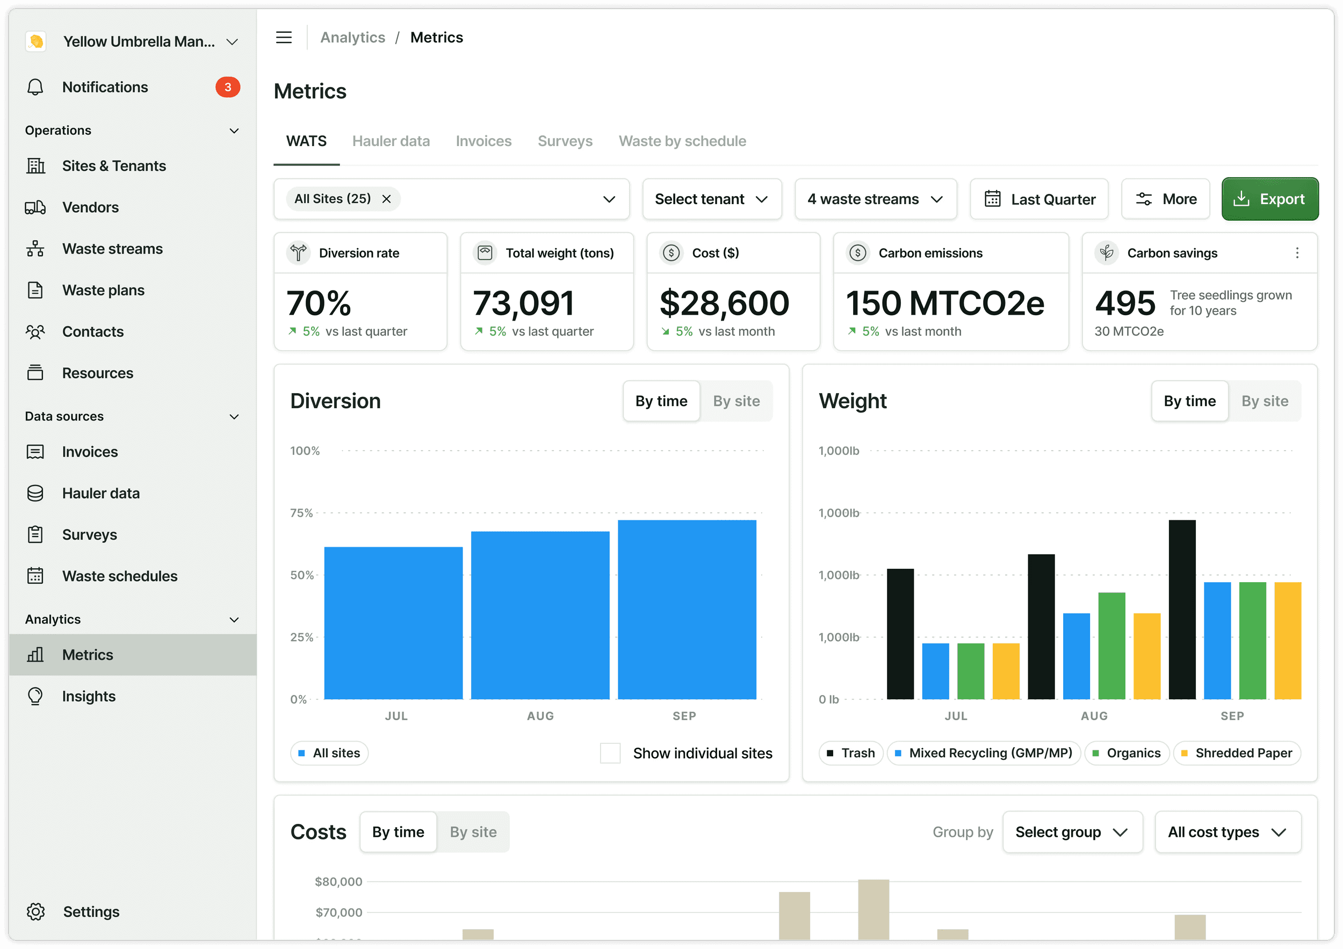This screenshot has height=949, width=1343.
Task: Open the sites selector dropdown arrow
Action: [609, 199]
